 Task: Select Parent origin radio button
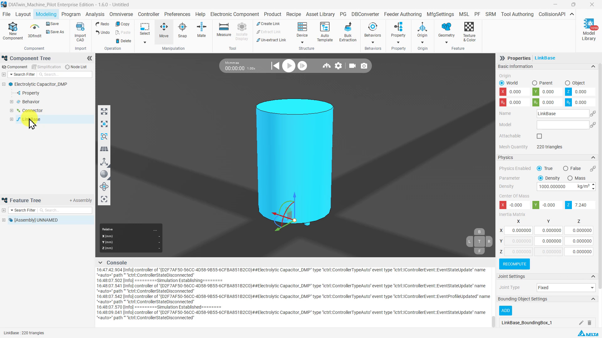(x=535, y=83)
